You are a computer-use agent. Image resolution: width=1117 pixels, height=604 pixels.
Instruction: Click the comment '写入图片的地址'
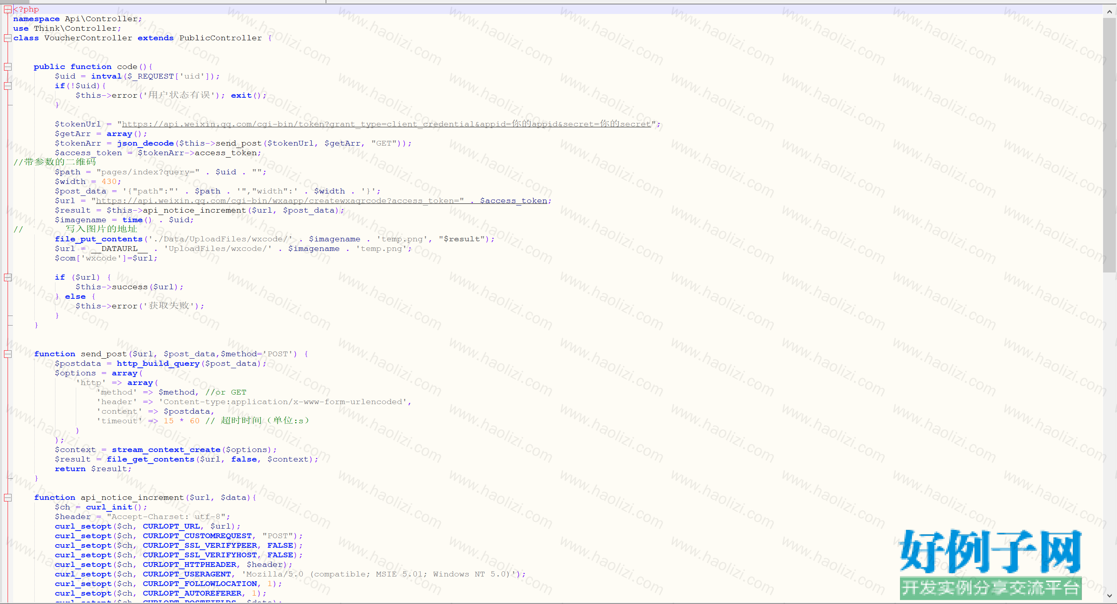tap(101, 229)
